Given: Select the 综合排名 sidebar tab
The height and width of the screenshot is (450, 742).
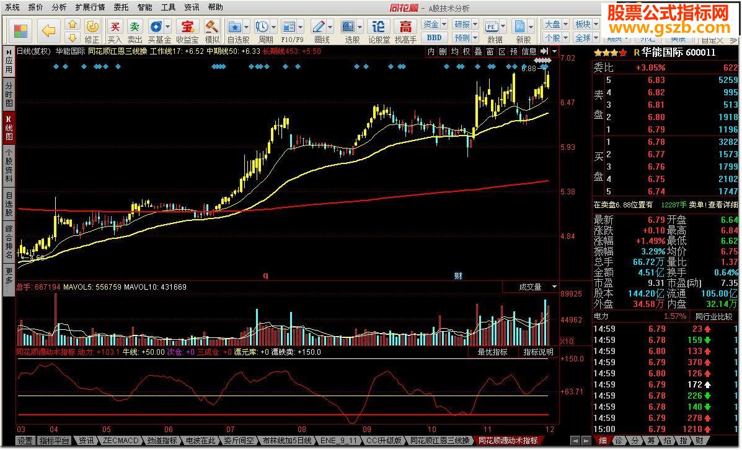Looking at the screenshot, I should point(9,241).
